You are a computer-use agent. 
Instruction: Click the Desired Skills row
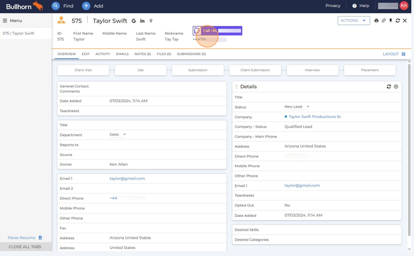point(316,230)
